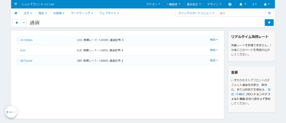Open the help question mark icon
286x123 pixels.
(x=230, y=4)
